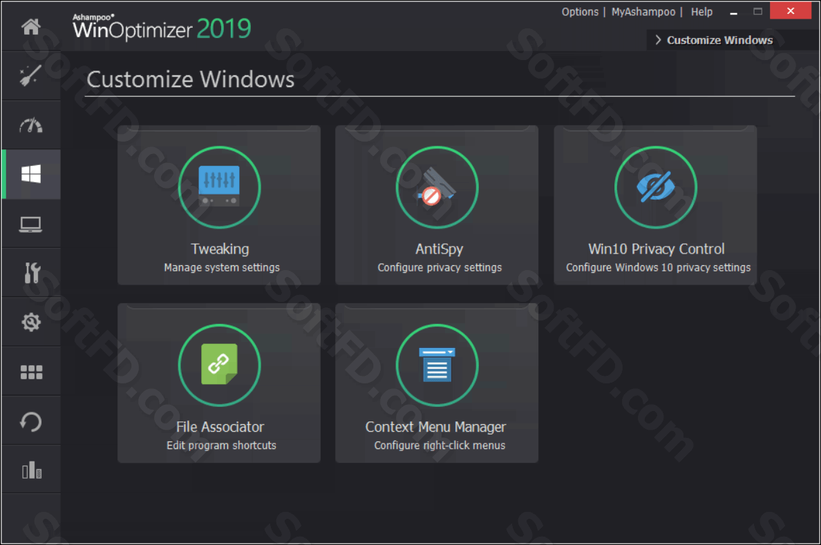Viewport: 821px width, 545px height.
Task: Click the File Associator link icon
Action: coord(219,365)
